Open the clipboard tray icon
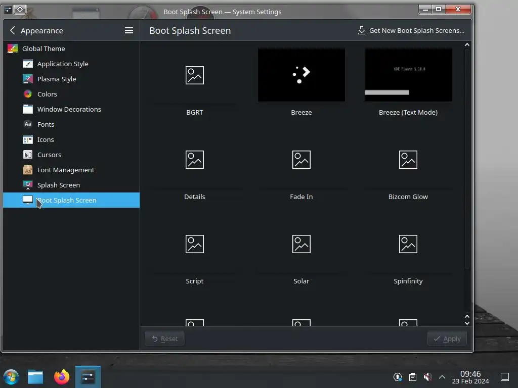The height and width of the screenshot is (388, 518). pyautogui.click(x=413, y=377)
